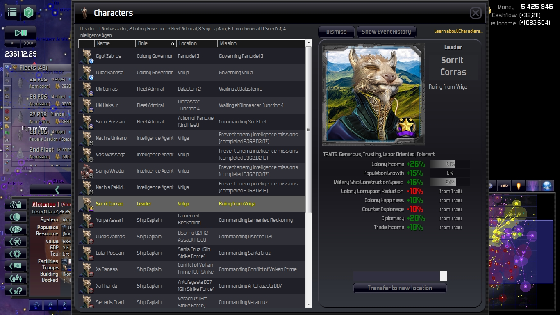Cycle idle ships with question mark icon
Screen dimensions: 560x315
point(16,291)
